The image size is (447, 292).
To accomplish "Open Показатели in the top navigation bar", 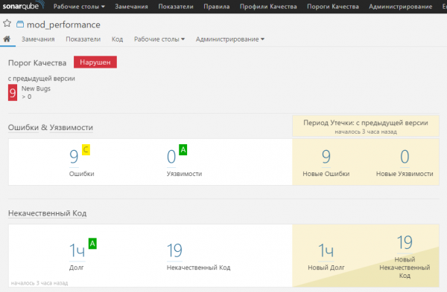I will [176, 7].
